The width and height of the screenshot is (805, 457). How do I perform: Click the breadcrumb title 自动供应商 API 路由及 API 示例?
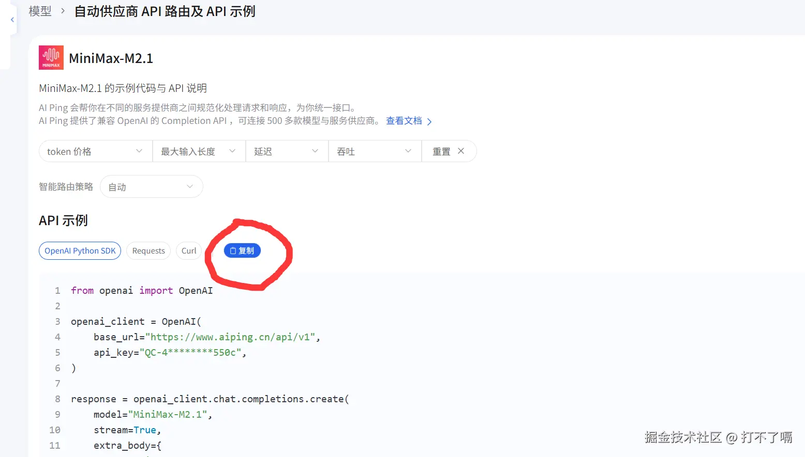[x=165, y=11]
